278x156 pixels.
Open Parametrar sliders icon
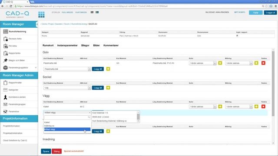point(6,111)
